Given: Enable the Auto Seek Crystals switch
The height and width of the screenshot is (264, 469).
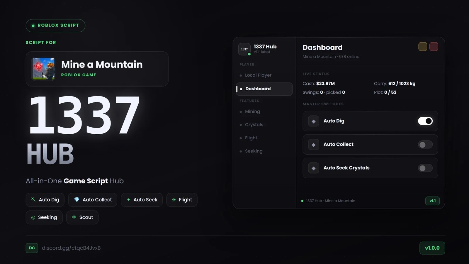Looking at the screenshot, I should pos(425,168).
